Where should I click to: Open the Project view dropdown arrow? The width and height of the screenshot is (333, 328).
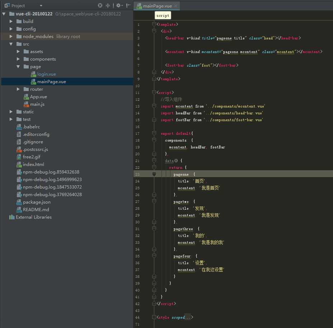[x=41, y=6]
